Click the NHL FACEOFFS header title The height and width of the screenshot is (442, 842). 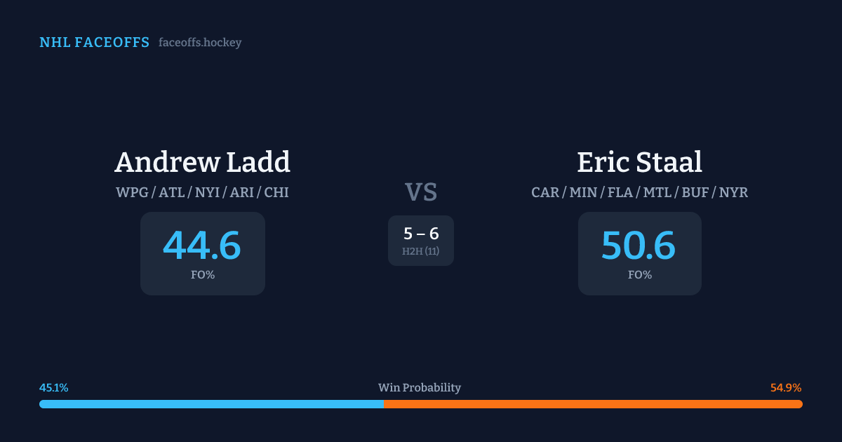coord(94,43)
